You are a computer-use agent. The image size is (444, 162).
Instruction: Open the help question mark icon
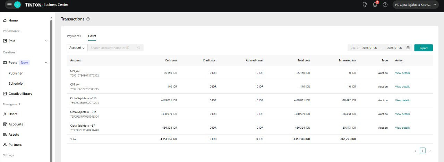(385, 5)
